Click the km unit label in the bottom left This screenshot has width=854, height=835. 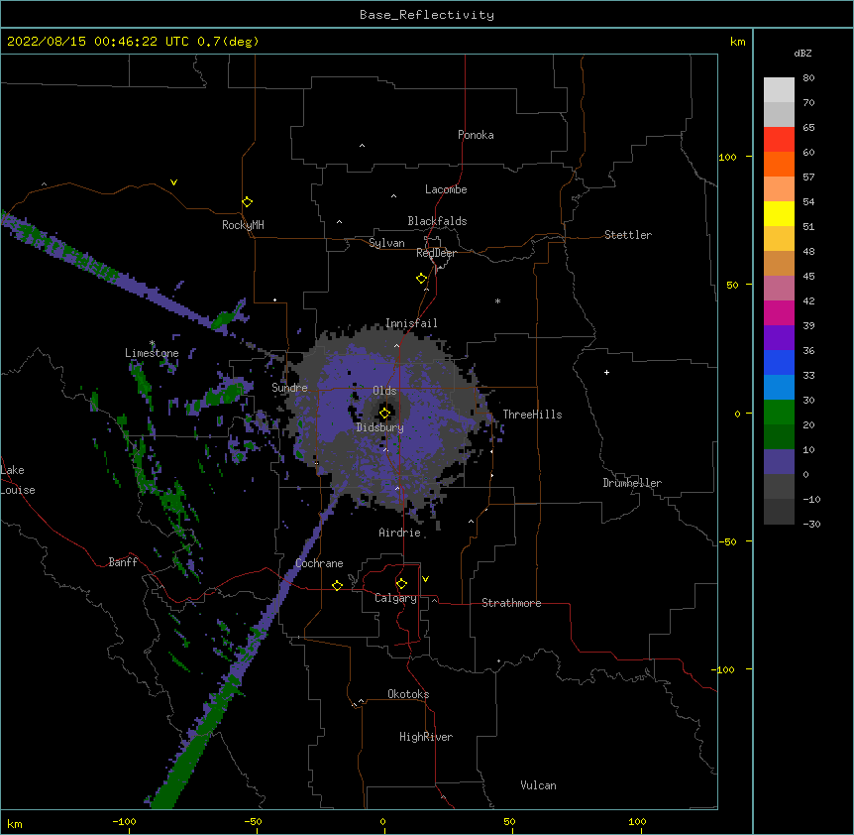(x=15, y=824)
